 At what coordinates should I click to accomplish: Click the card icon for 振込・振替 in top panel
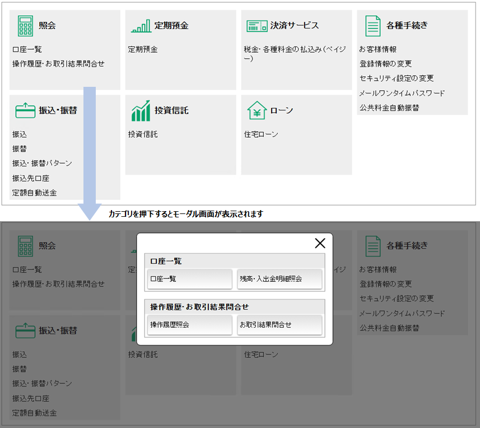[25, 110]
